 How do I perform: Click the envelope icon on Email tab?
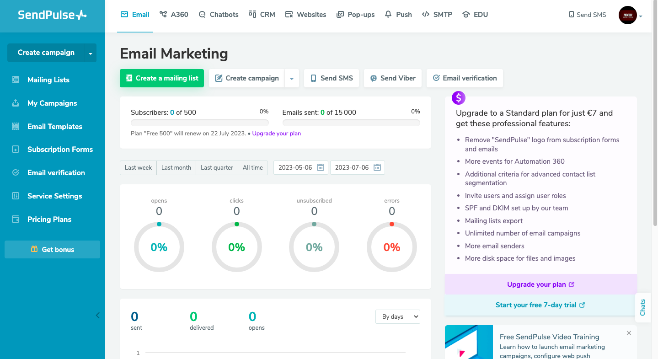(124, 14)
